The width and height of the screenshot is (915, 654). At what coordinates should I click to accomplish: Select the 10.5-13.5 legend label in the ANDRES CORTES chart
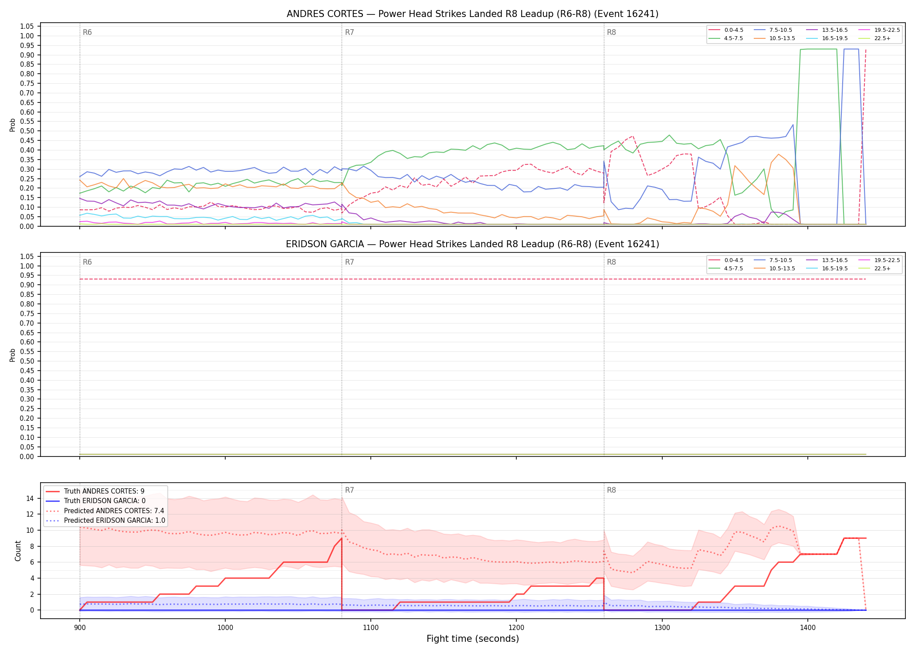pyautogui.click(x=782, y=38)
